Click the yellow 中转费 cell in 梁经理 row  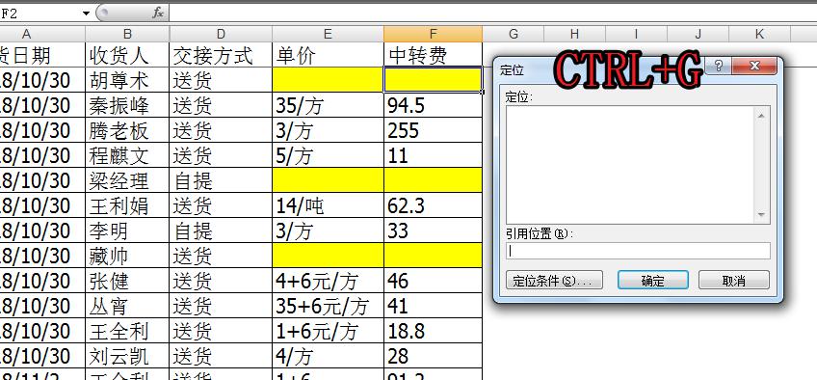[433, 180]
